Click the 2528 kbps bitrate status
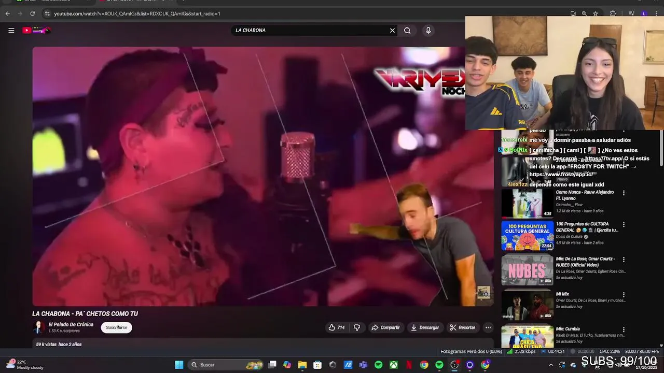This screenshot has height=373, width=664. (521, 351)
